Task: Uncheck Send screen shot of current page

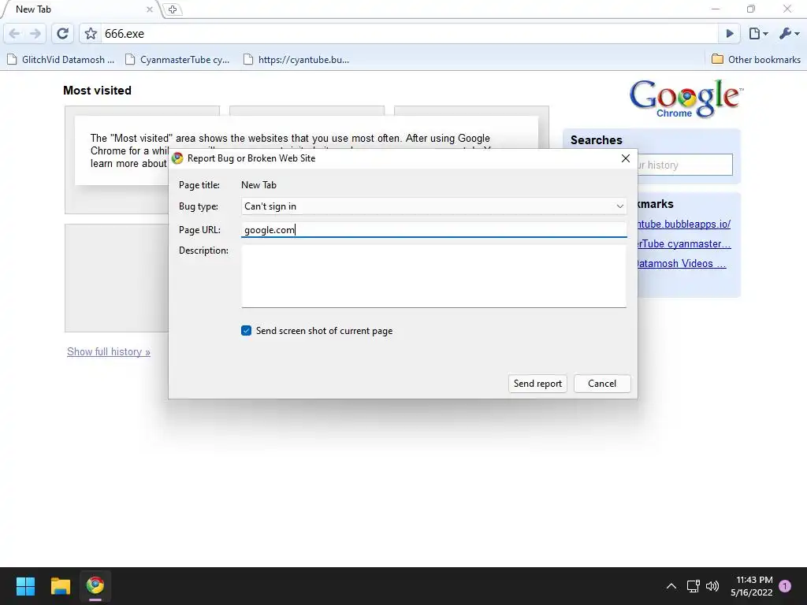Action: pyautogui.click(x=247, y=331)
